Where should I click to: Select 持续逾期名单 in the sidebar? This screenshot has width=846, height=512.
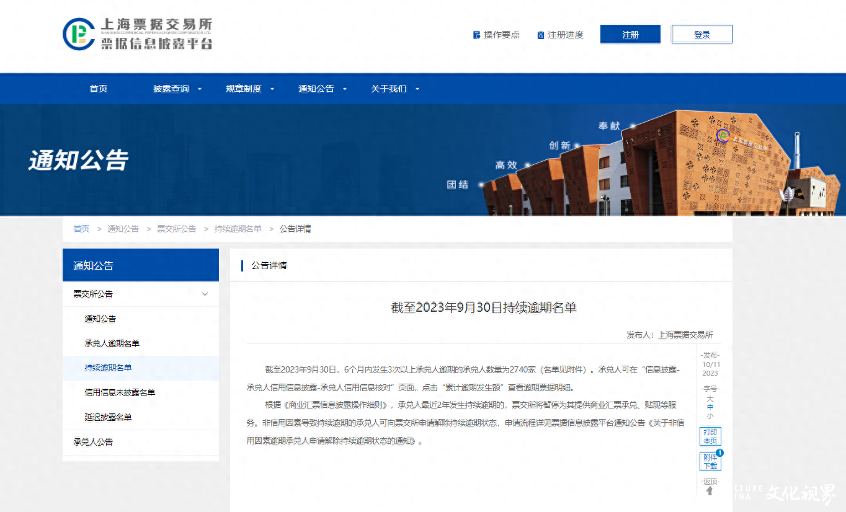pos(141,368)
